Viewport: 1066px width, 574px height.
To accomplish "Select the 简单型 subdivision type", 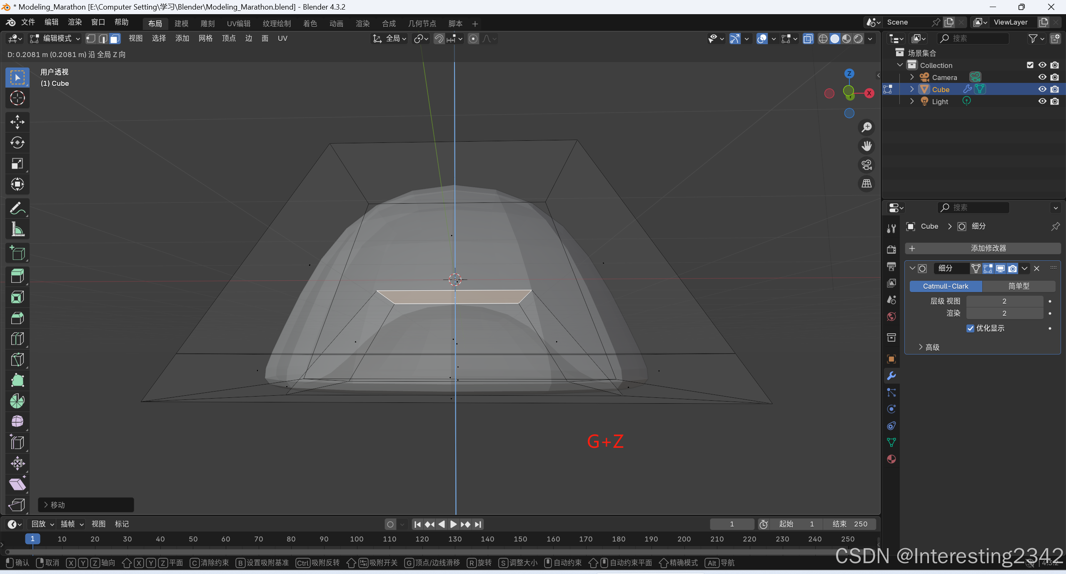I will 1018,286.
